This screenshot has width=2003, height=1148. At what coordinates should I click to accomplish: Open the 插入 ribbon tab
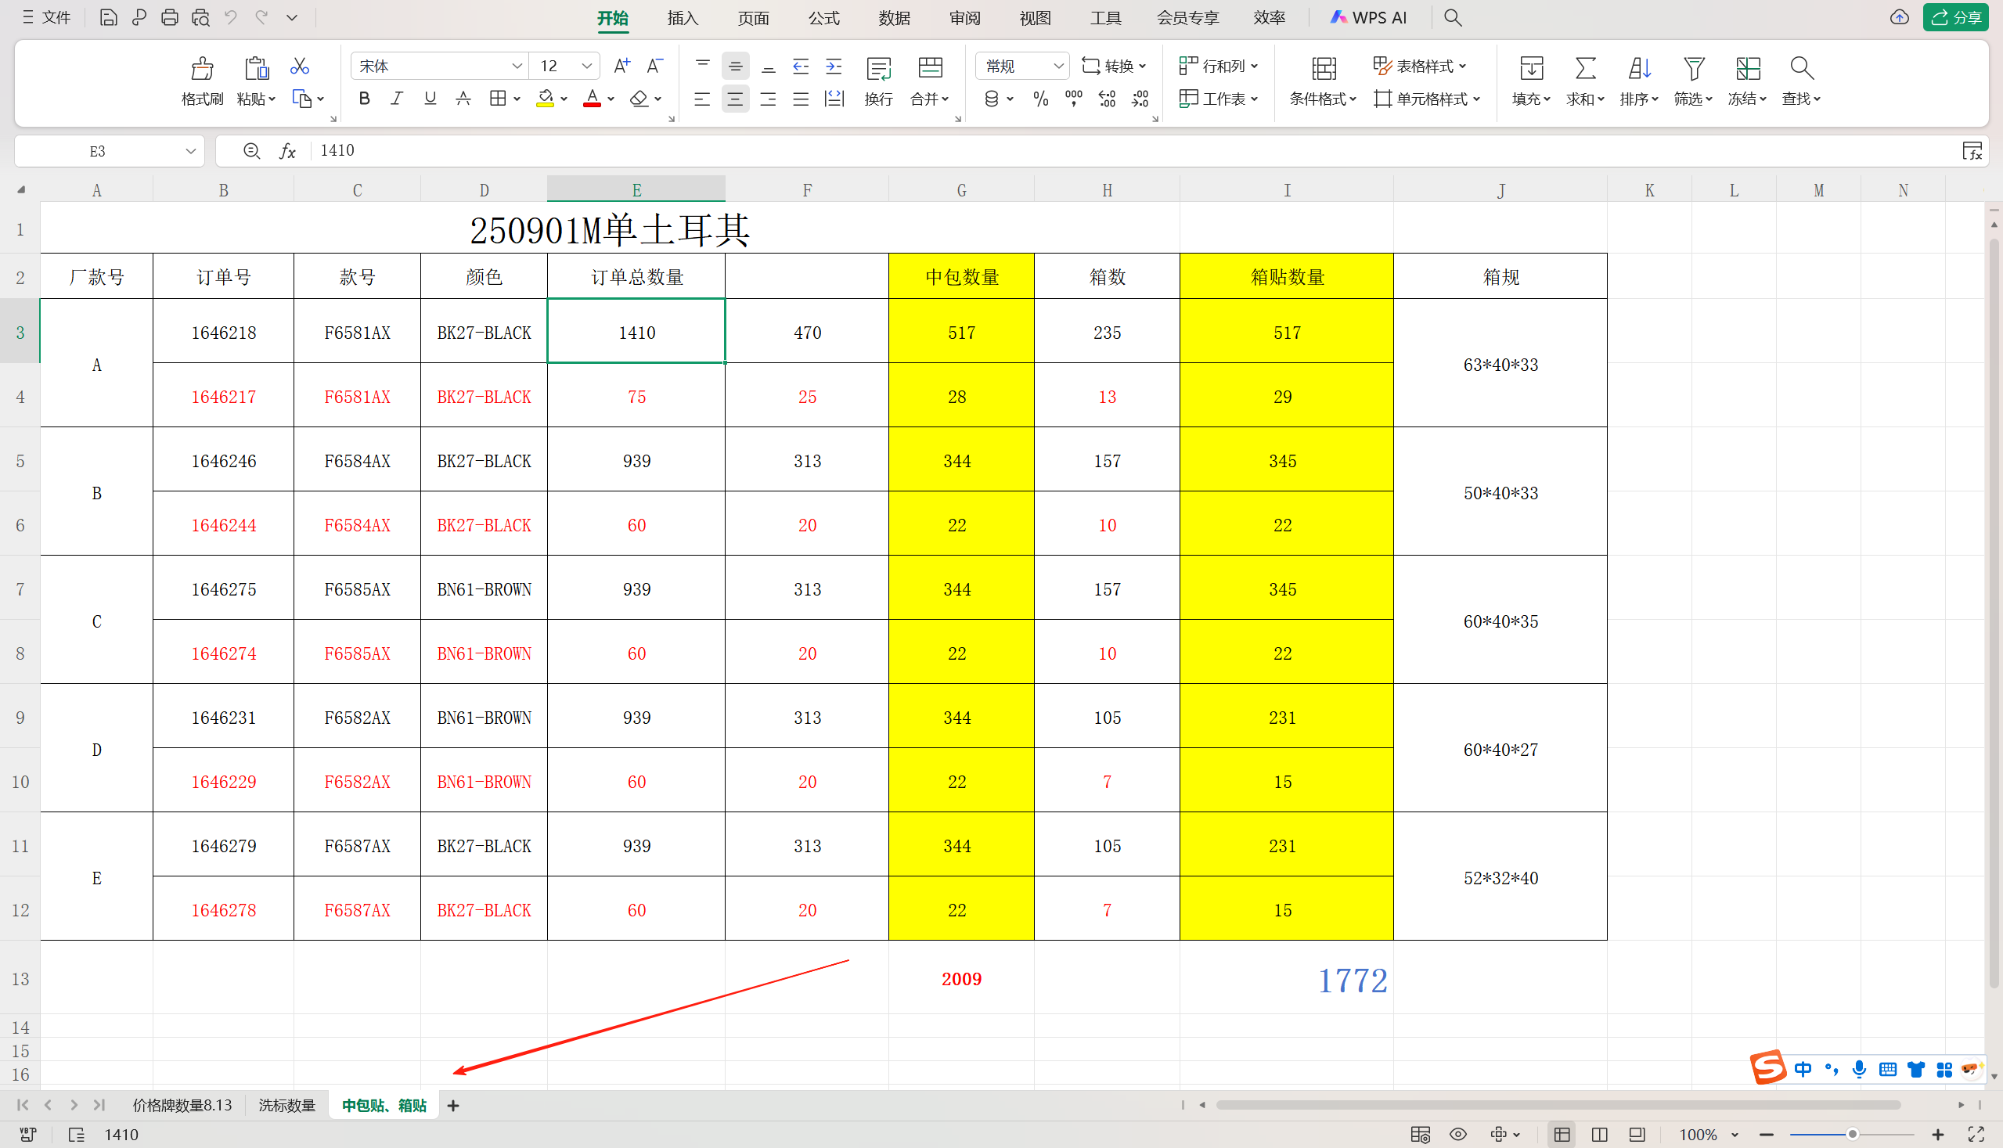682,17
